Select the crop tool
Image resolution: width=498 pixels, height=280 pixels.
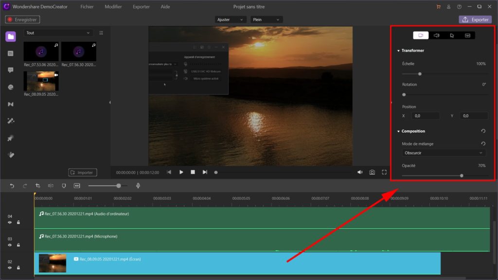click(38, 186)
